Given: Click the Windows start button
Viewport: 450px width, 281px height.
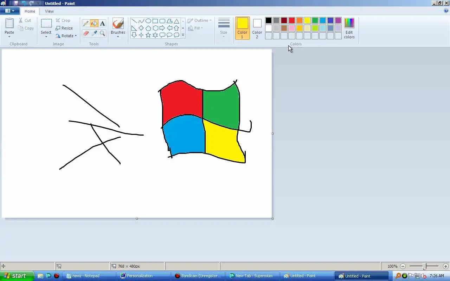Looking at the screenshot, I should pos(17,276).
